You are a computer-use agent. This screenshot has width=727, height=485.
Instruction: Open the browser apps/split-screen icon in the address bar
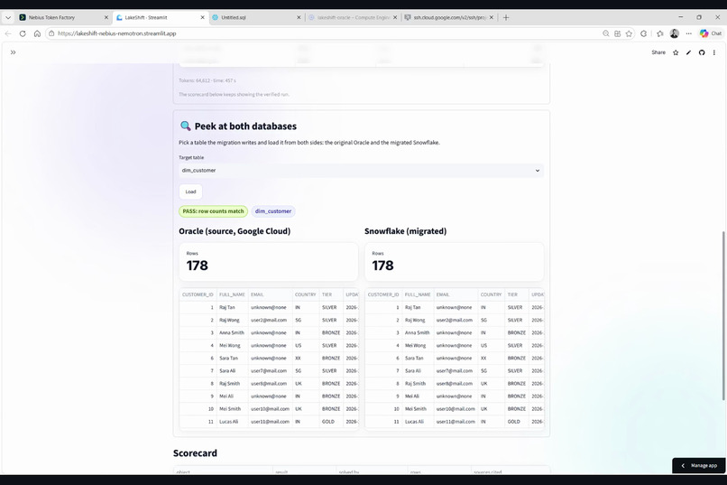click(x=617, y=33)
